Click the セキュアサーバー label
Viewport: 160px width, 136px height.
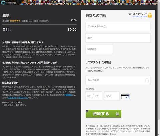tap(138, 14)
